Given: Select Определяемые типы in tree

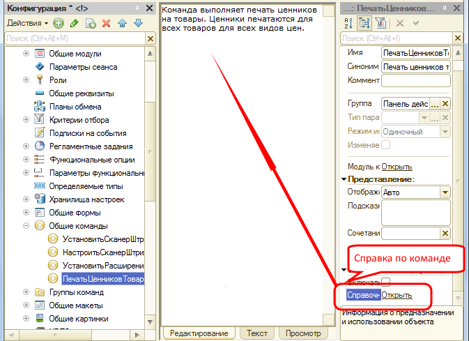Looking at the screenshot, I should tap(86, 186).
